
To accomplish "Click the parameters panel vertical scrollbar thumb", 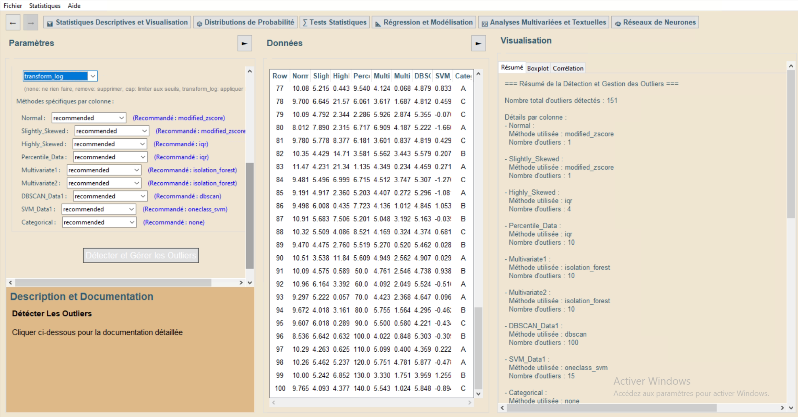I will (x=250, y=216).
